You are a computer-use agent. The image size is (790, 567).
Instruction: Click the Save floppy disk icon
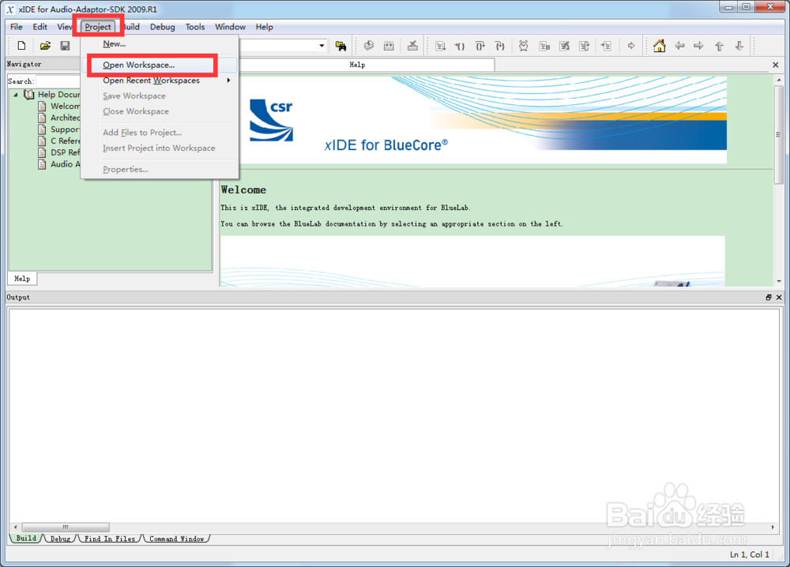[65, 46]
